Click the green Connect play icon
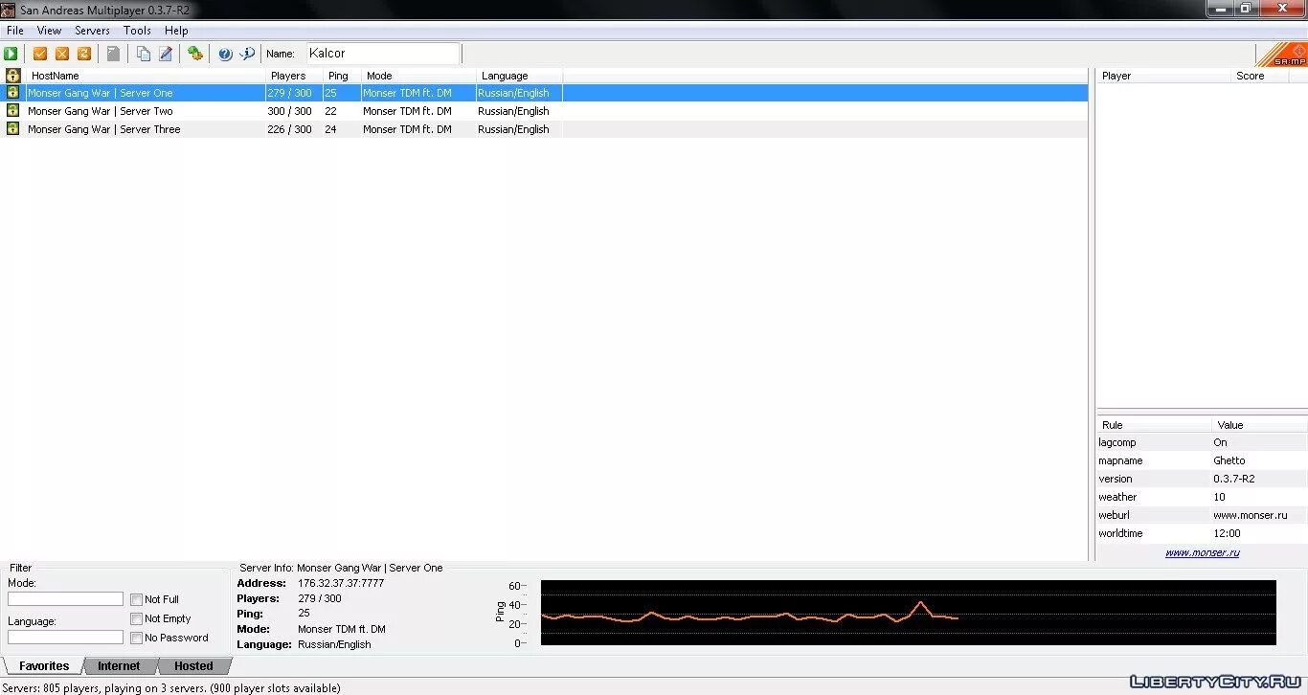Image resolution: width=1308 pixels, height=695 pixels. click(11, 54)
